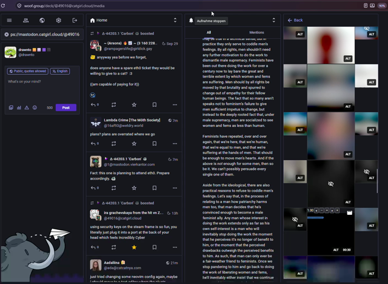Viewport: 388px width, 284px height.
Task: Favourite the eth0 ticket post by Arsons
Action: 134,105
